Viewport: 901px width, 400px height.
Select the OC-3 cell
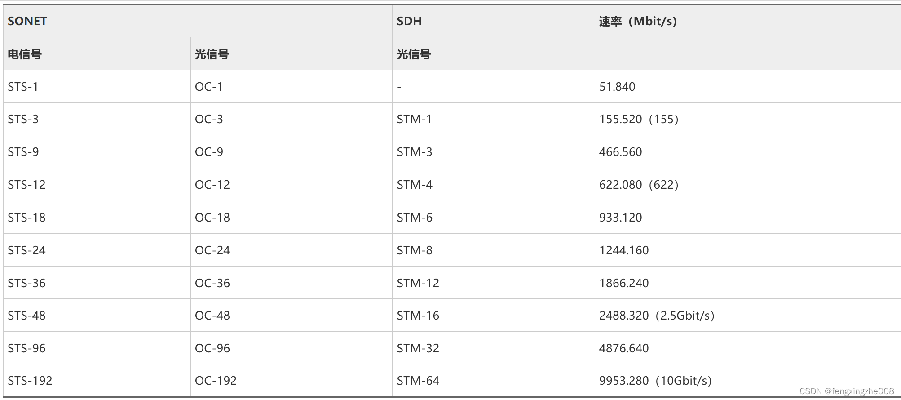[209, 119]
